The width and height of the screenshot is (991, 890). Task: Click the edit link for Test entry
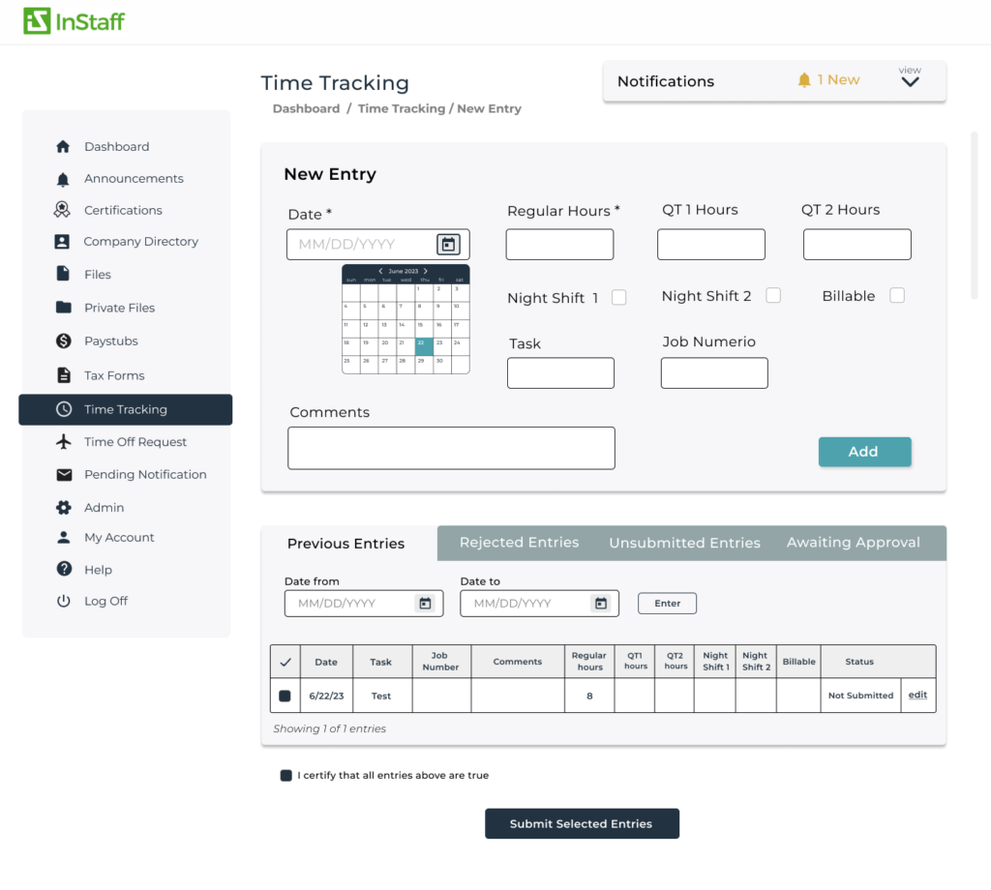917,696
